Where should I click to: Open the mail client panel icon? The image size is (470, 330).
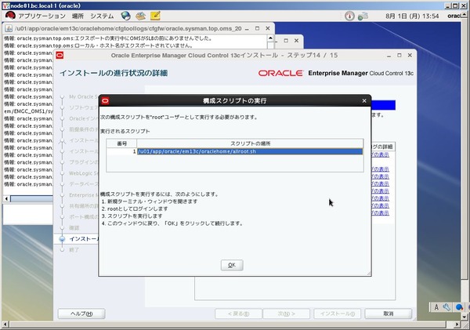pyautogui.click(x=140, y=16)
